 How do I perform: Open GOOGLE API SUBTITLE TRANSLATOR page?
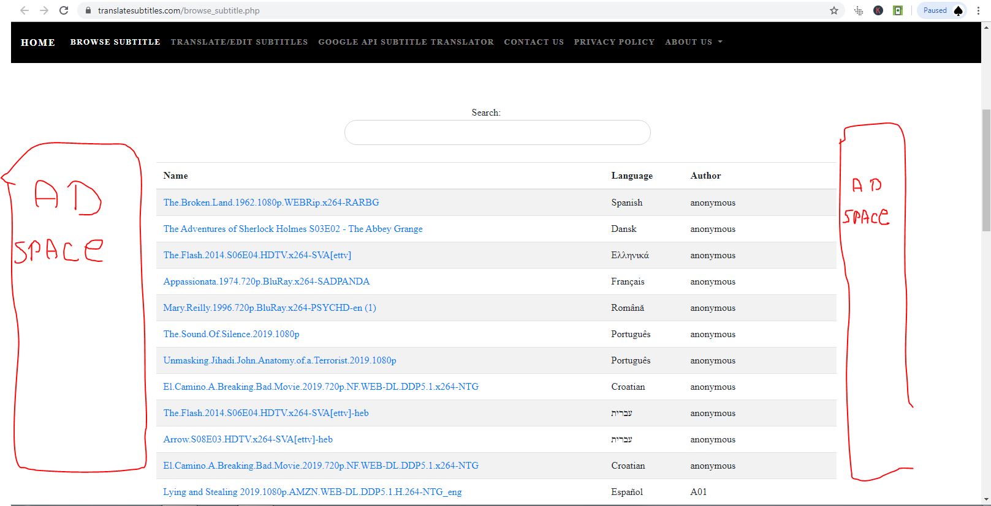point(406,42)
